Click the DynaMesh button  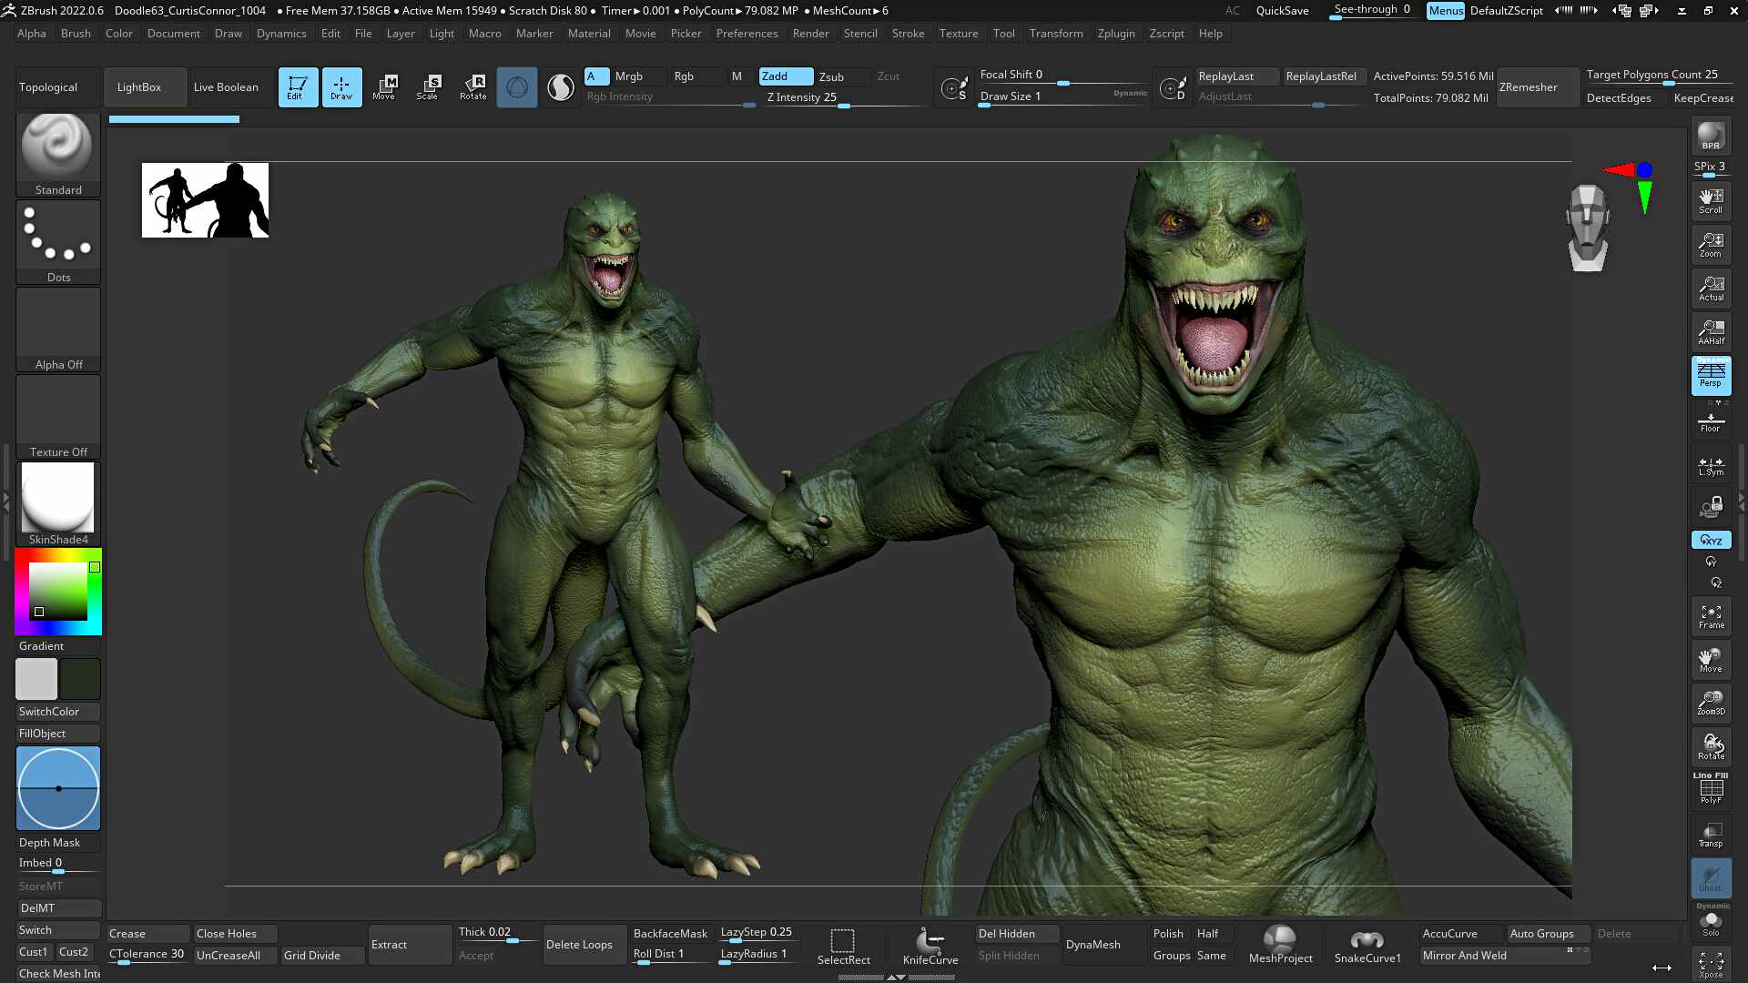[x=1103, y=945]
